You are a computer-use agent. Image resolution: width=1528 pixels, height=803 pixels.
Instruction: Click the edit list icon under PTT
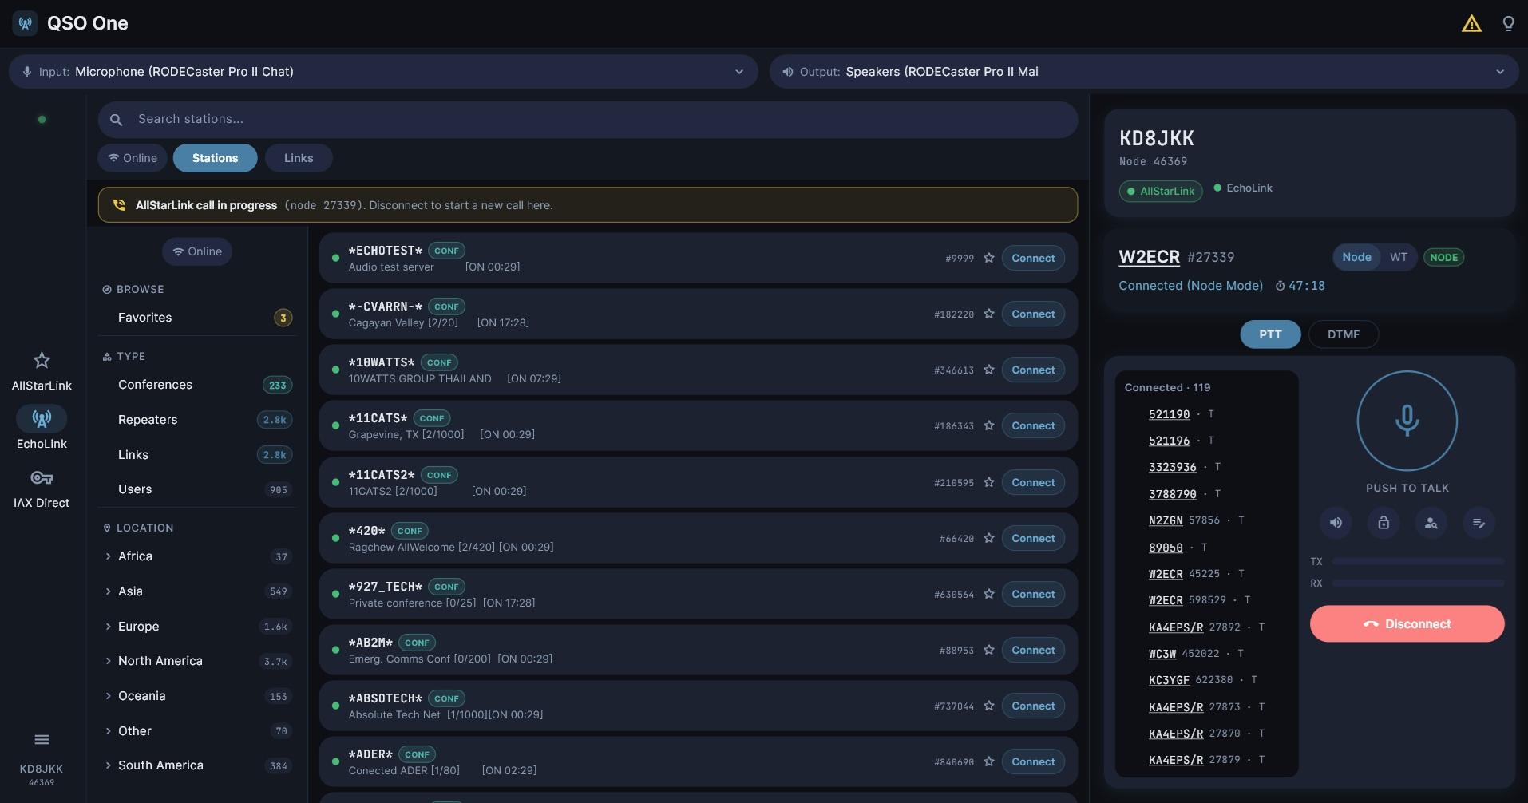1479,523
